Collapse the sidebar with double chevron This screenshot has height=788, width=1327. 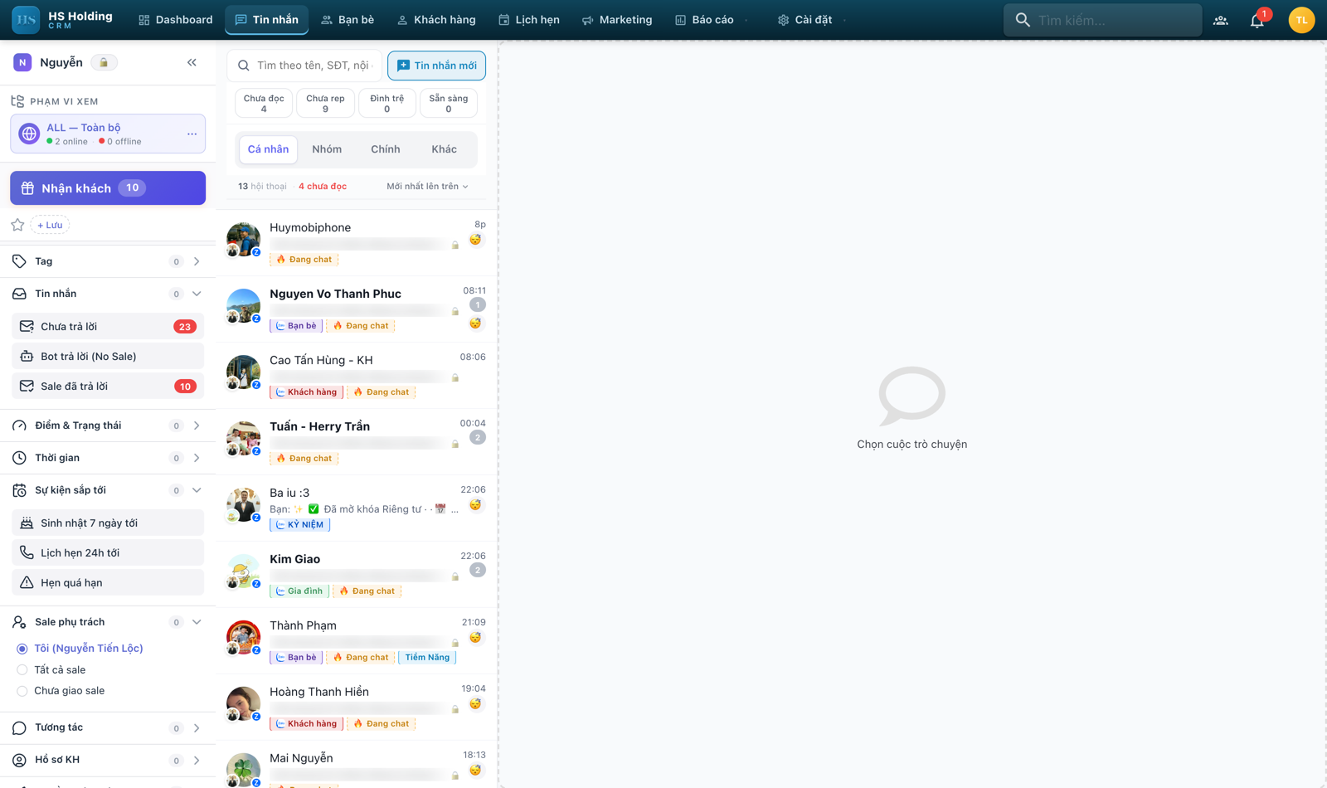pyautogui.click(x=192, y=62)
